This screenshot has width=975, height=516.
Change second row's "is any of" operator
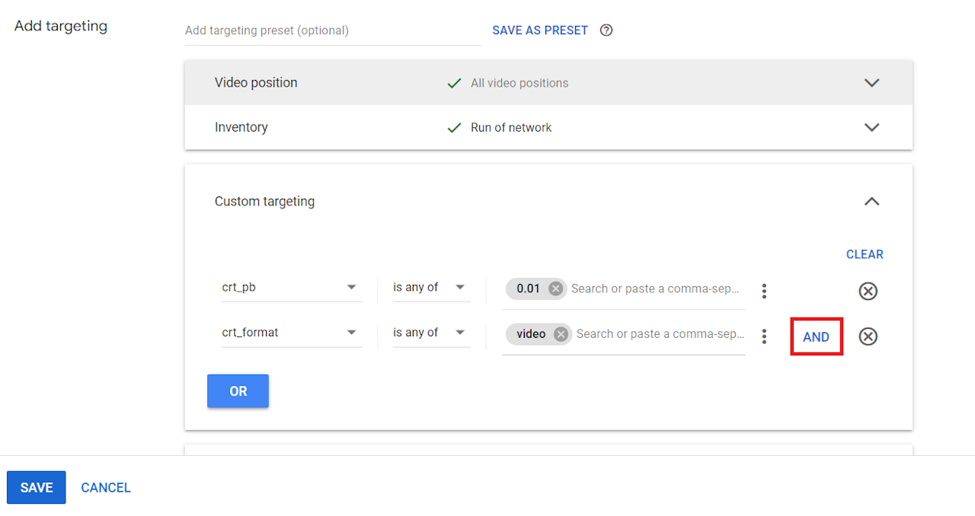[x=430, y=333]
